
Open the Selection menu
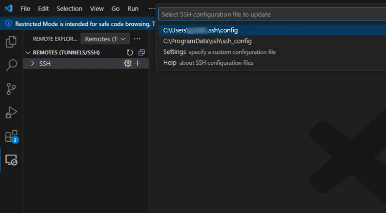(69, 8)
